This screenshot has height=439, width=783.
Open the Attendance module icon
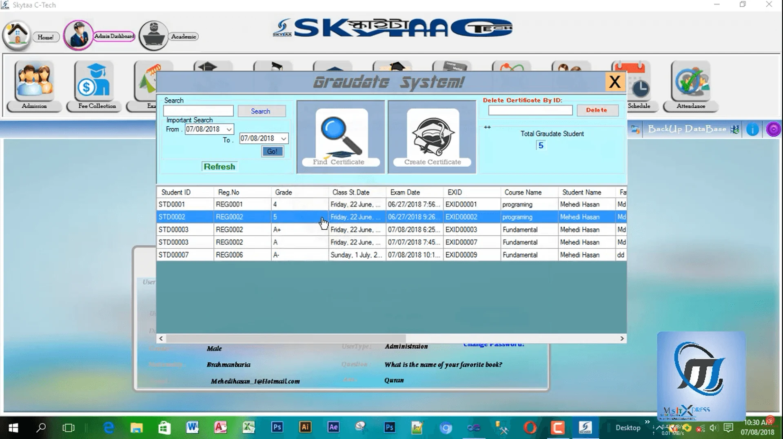[690, 81]
